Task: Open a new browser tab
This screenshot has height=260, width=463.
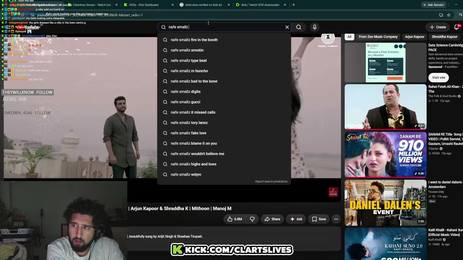Action: [293, 5]
